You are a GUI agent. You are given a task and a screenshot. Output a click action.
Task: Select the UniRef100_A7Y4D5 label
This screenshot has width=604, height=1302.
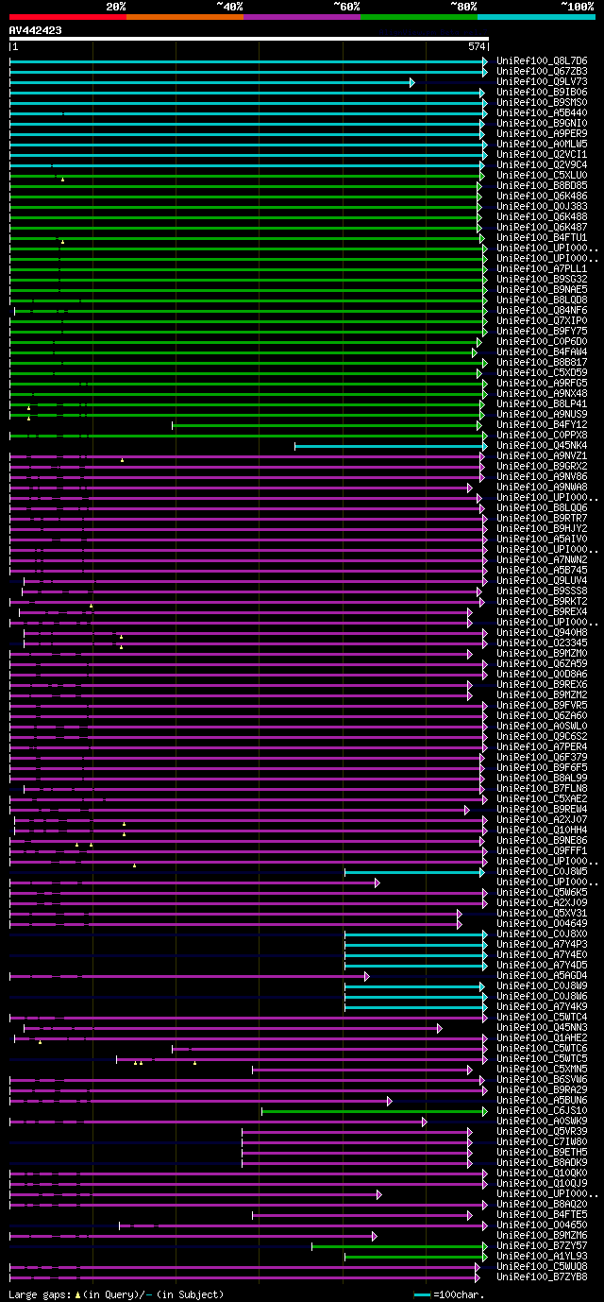pyautogui.click(x=542, y=966)
